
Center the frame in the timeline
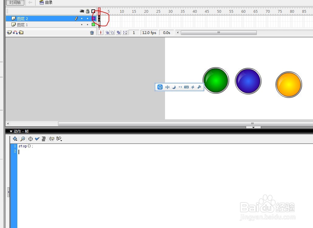[101, 32]
